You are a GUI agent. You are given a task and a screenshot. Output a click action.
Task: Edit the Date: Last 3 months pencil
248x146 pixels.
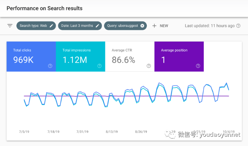coord(98,26)
